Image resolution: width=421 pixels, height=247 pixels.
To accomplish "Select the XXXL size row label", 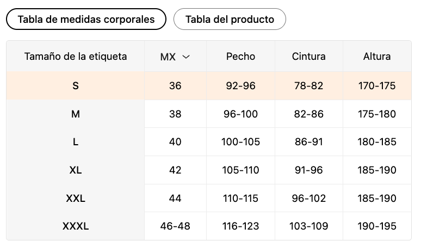I will click(76, 226).
